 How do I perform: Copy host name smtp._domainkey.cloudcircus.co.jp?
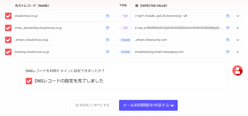tap(108, 28)
